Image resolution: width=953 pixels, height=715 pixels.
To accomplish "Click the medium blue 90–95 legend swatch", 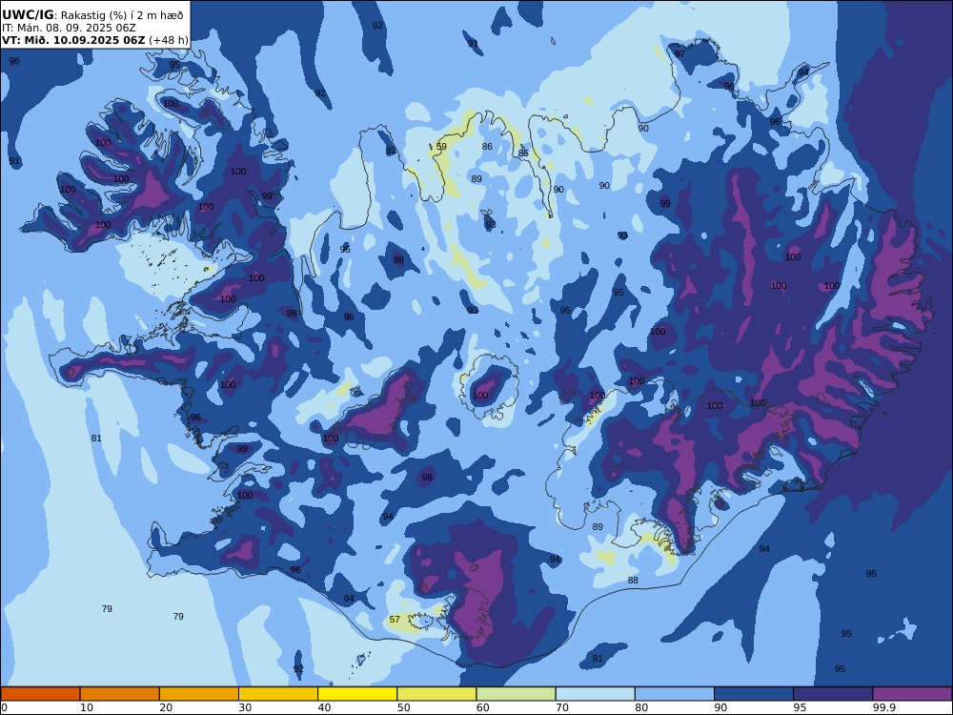I will 754,694.
